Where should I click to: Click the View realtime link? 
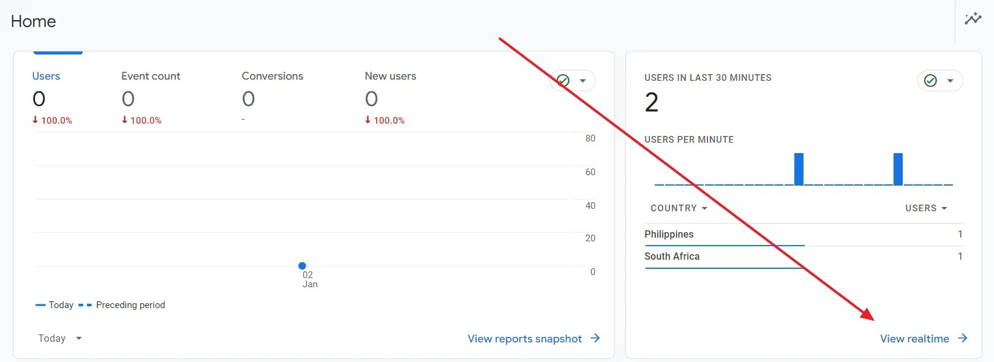pos(914,338)
